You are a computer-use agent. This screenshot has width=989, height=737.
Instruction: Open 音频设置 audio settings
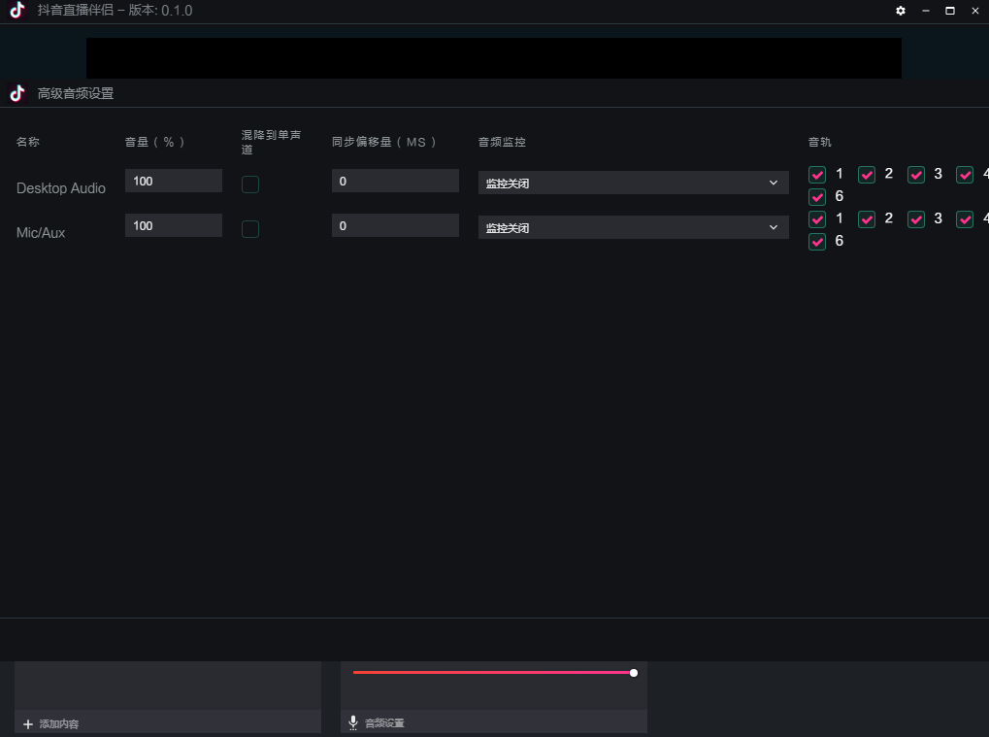click(x=384, y=723)
